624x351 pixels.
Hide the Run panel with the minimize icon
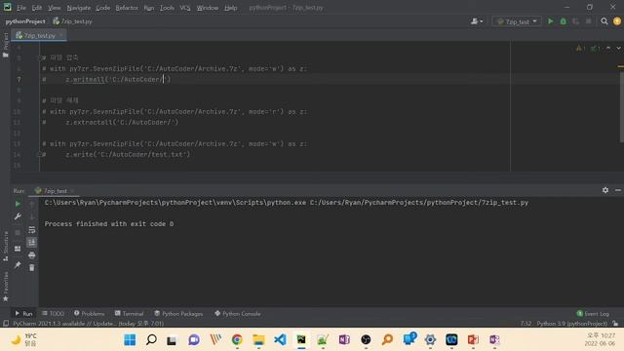pyautogui.click(x=617, y=190)
